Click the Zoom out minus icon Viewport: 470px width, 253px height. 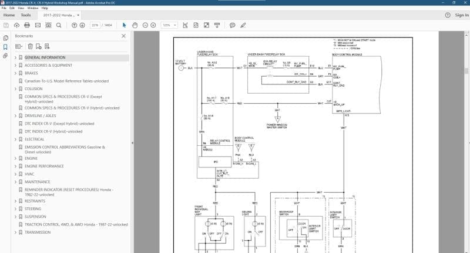145,25
